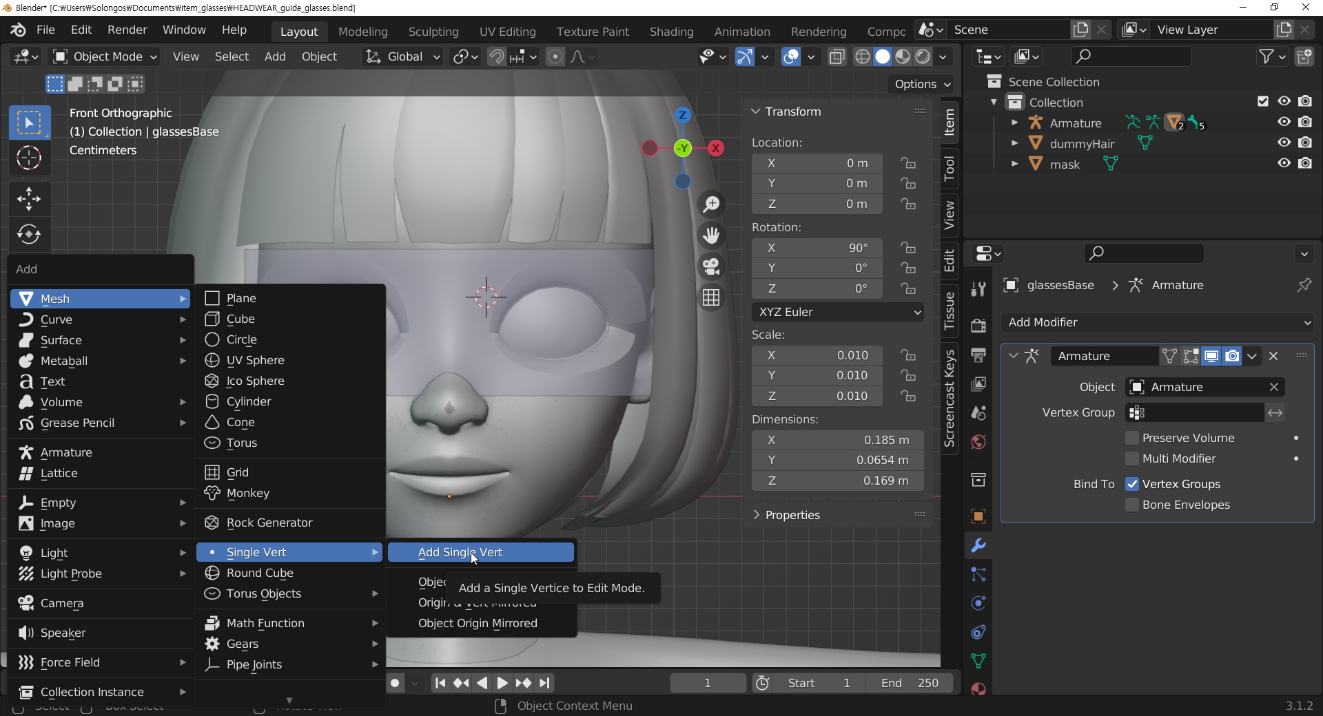Click the Location X value field
Image resolution: width=1323 pixels, height=716 pixels.
coord(817,163)
